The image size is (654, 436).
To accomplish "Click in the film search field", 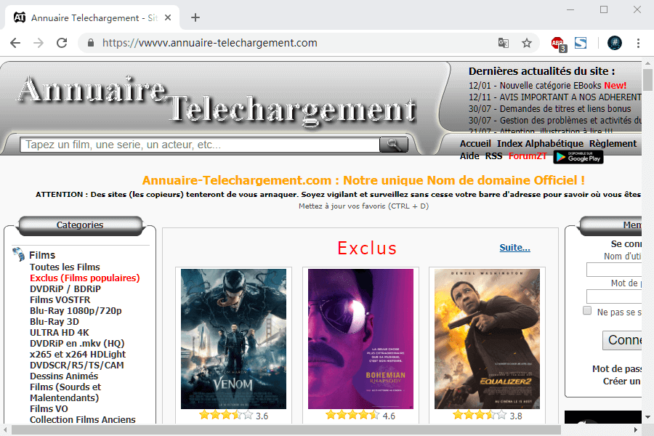I will click(x=200, y=145).
